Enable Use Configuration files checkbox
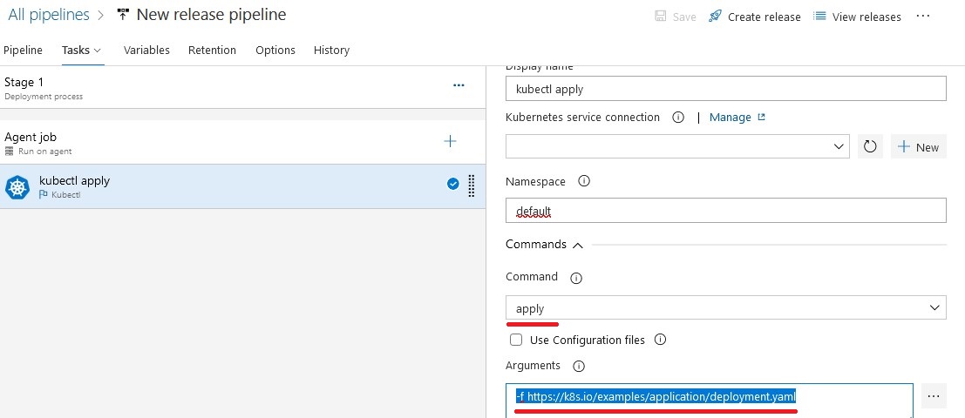The image size is (965, 418). point(516,340)
